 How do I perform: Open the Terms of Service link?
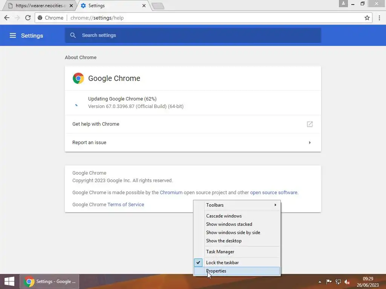[x=126, y=204]
